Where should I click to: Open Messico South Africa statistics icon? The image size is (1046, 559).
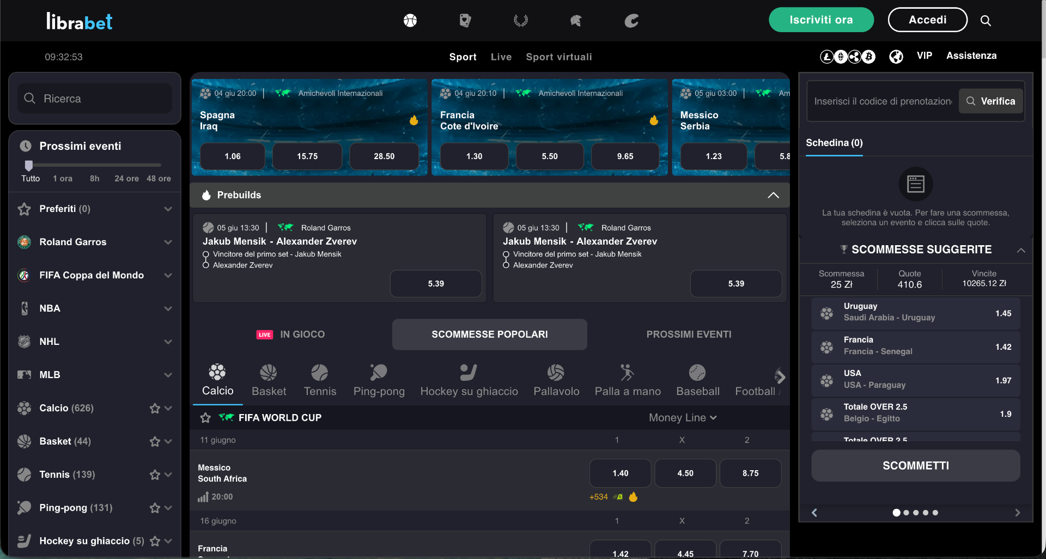(x=203, y=497)
